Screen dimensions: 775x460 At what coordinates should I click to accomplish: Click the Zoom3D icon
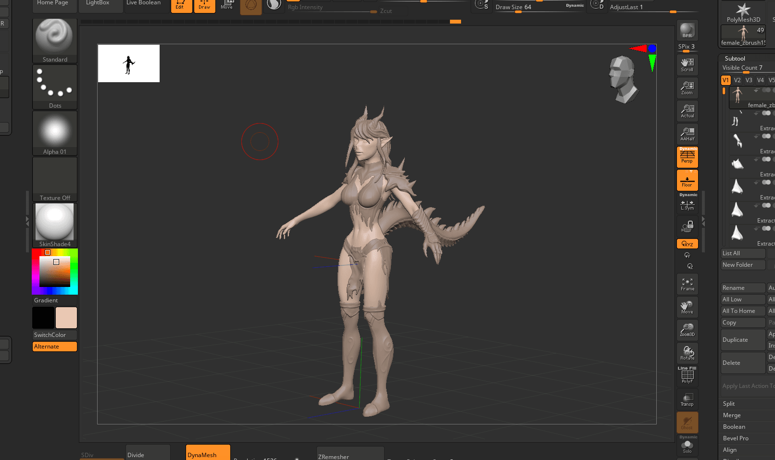(x=687, y=330)
